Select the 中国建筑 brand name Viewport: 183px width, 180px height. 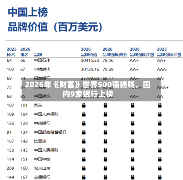[42, 96]
